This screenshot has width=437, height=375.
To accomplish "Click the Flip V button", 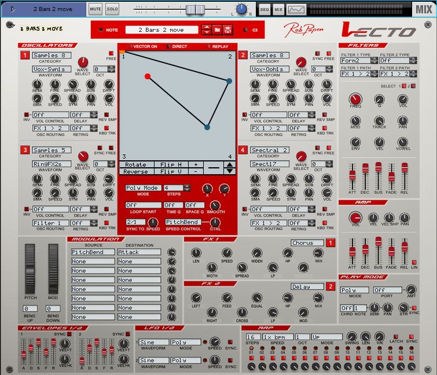I will (x=171, y=172).
